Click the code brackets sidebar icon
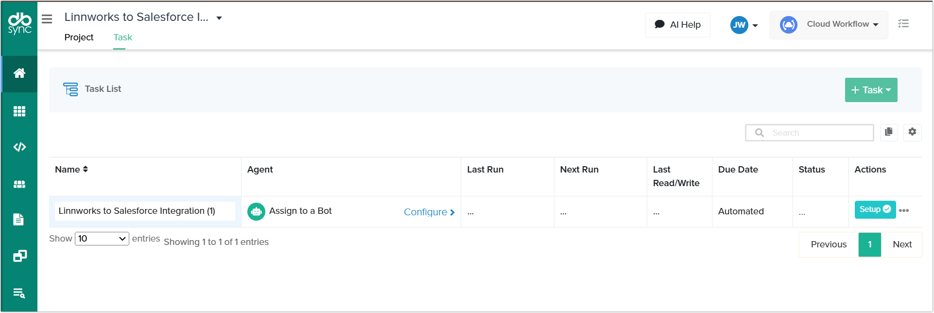The width and height of the screenshot is (934, 313). [x=19, y=147]
